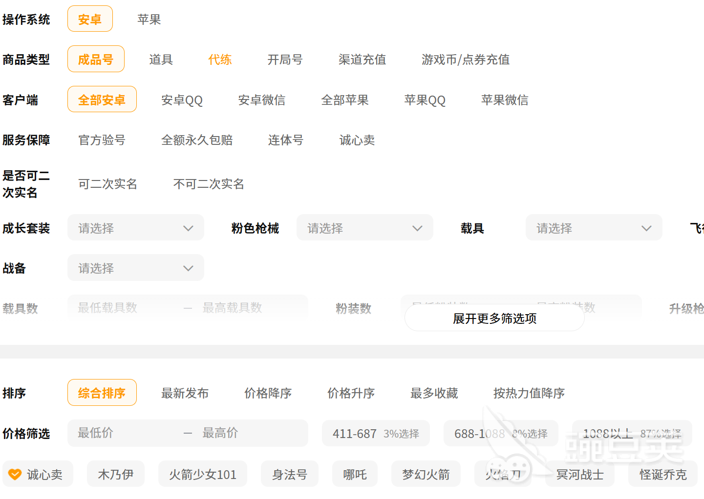Select 可二次实名 option
704x499 pixels.
107,184
